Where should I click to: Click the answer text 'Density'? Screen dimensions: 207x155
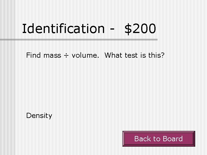pyautogui.click(x=39, y=116)
